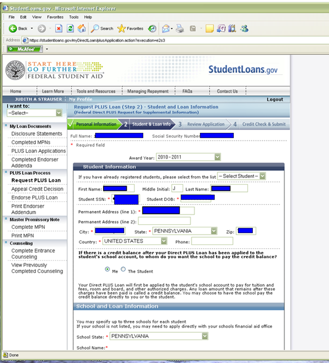
Task: Open the Back button history dropdown arrow
Action: 32,28
